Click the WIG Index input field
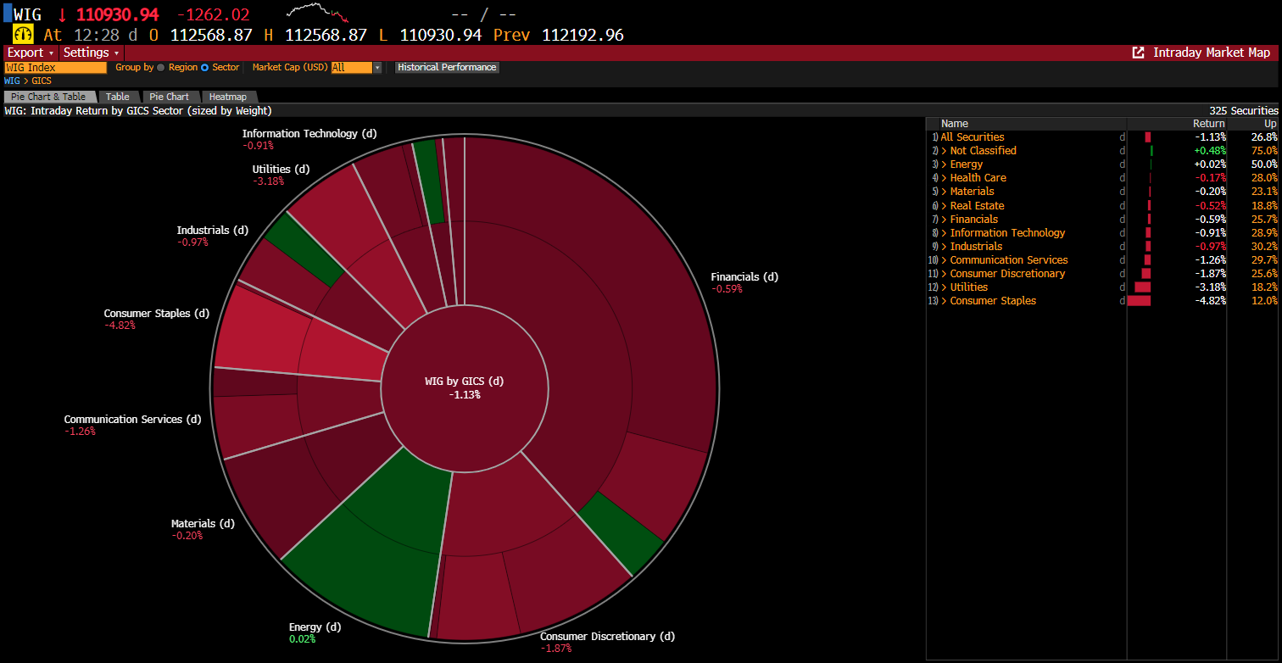The width and height of the screenshot is (1282, 663). coord(56,68)
